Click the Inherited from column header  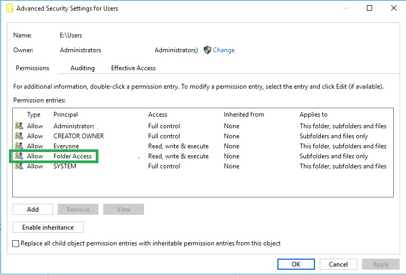point(244,115)
